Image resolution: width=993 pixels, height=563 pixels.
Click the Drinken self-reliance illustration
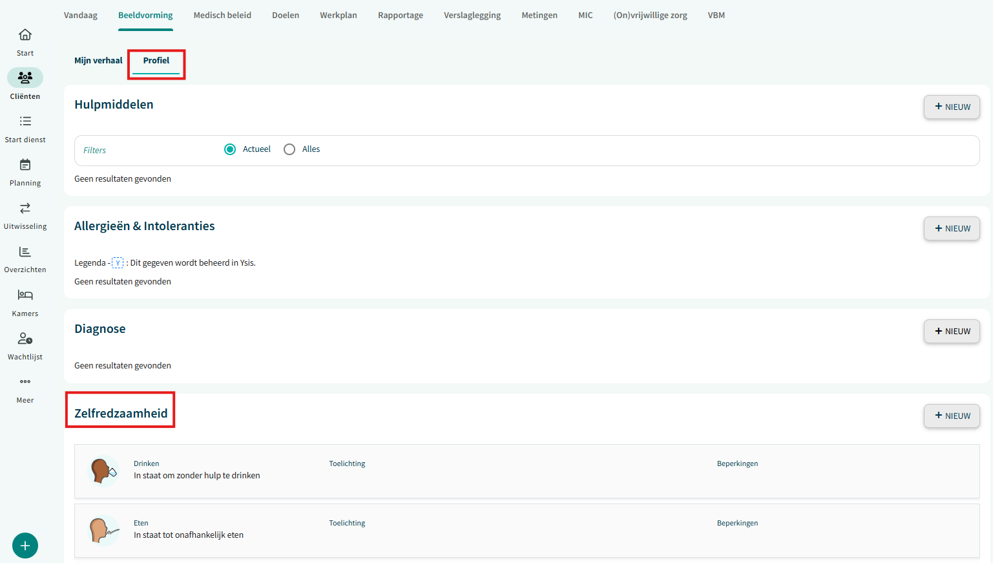coord(103,471)
